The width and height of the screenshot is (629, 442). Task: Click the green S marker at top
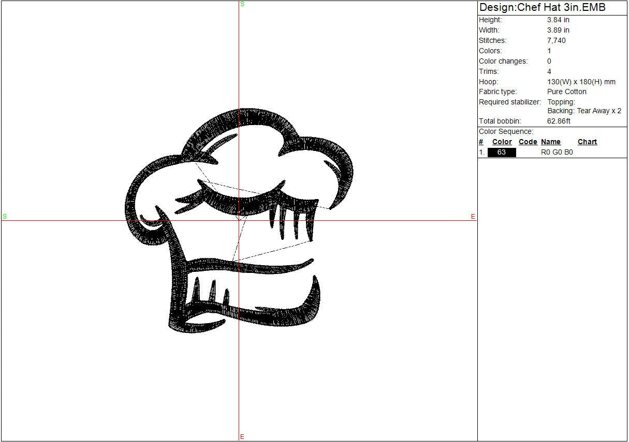242,4
